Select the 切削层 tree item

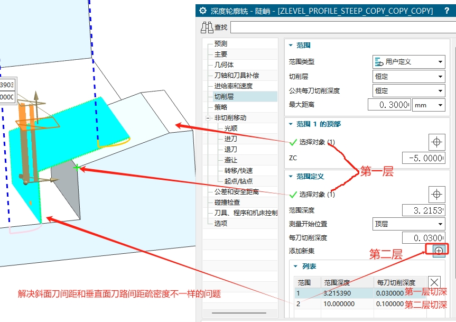(224, 97)
